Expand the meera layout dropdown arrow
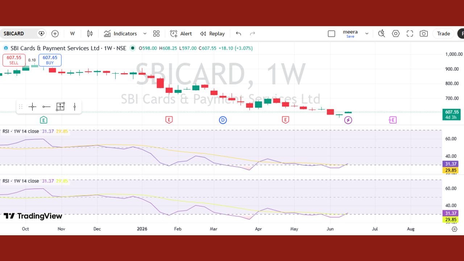This screenshot has width=464, height=261. pyautogui.click(x=367, y=34)
